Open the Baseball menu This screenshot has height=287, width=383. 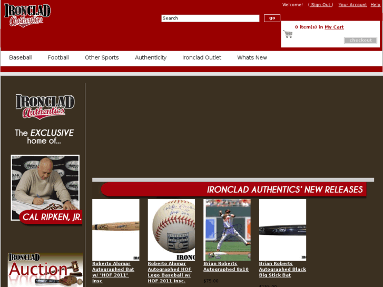21,57
